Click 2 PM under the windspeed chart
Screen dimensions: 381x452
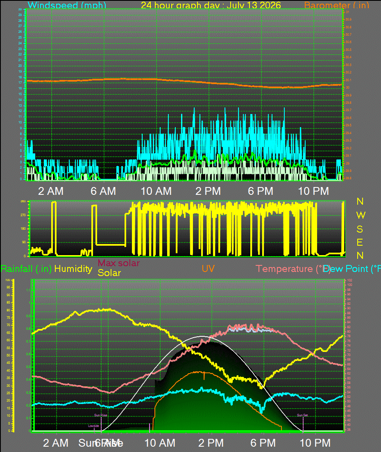tap(208, 191)
